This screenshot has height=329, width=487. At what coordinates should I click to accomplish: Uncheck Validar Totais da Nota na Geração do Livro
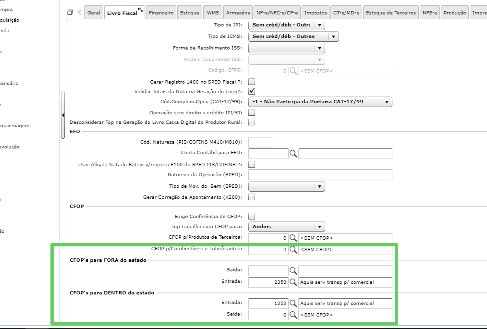coord(252,91)
